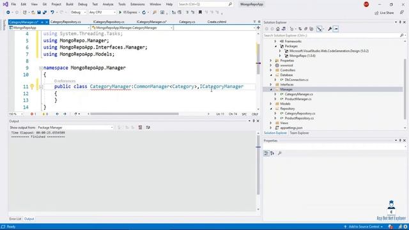Select DbConnection.cs in Solution Explorer

point(297,80)
